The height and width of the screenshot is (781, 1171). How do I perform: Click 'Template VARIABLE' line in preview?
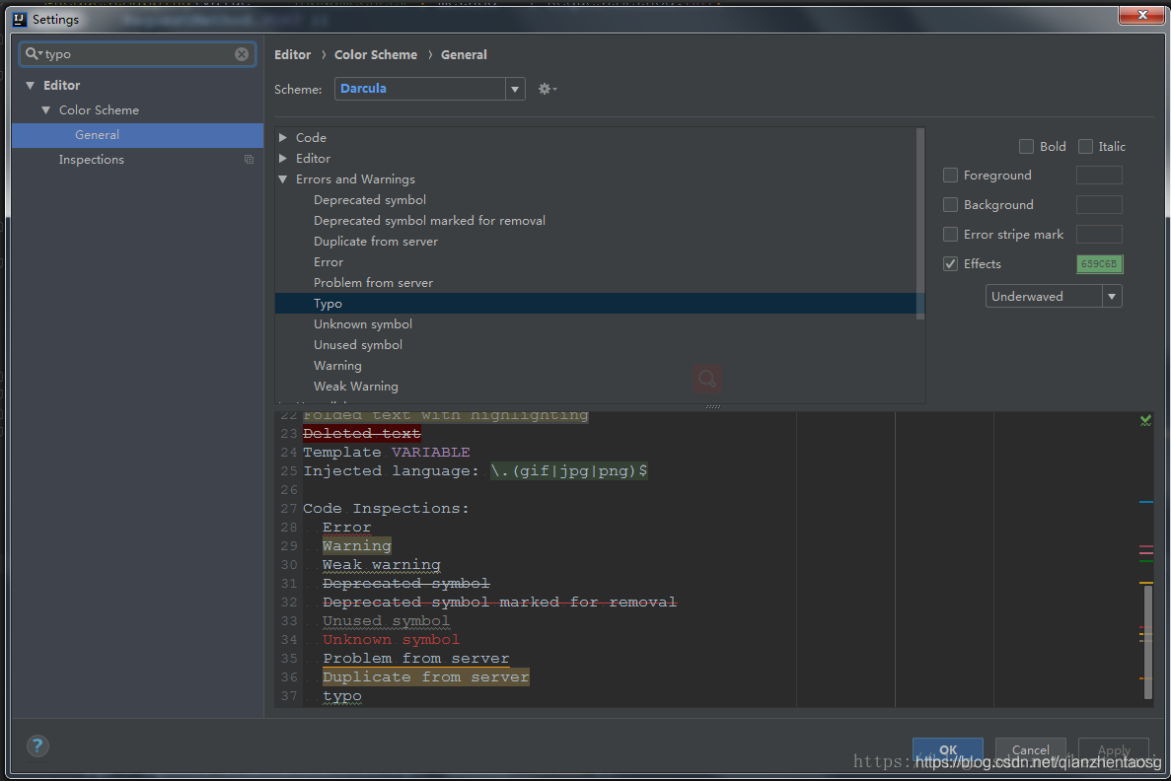click(386, 453)
